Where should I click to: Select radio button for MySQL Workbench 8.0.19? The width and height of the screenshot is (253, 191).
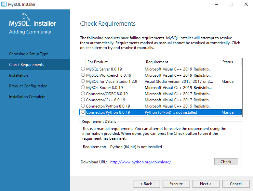click(x=83, y=75)
